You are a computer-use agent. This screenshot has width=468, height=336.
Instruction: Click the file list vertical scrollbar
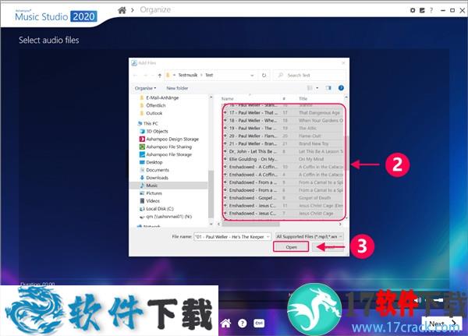click(x=346, y=153)
